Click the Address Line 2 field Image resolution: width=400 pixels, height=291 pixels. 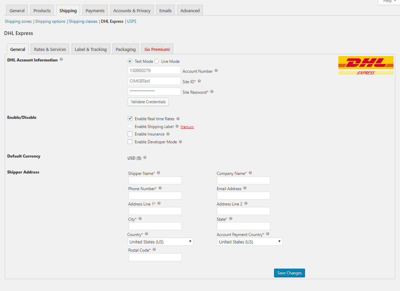click(x=244, y=211)
